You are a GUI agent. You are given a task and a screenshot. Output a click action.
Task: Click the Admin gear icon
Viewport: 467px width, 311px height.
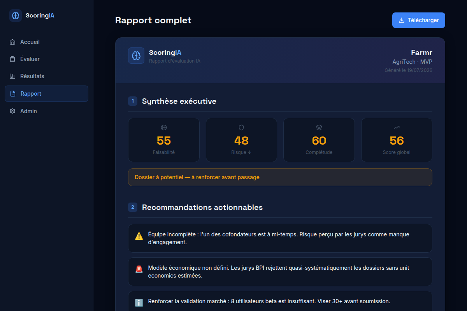click(x=12, y=111)
